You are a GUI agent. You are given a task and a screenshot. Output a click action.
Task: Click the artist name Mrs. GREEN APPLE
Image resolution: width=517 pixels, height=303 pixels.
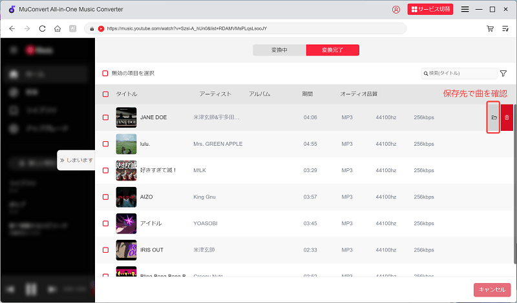(218, 144)
